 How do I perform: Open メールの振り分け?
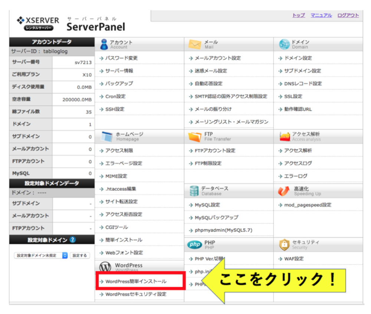pyautogui.click(x=213, y=109)
